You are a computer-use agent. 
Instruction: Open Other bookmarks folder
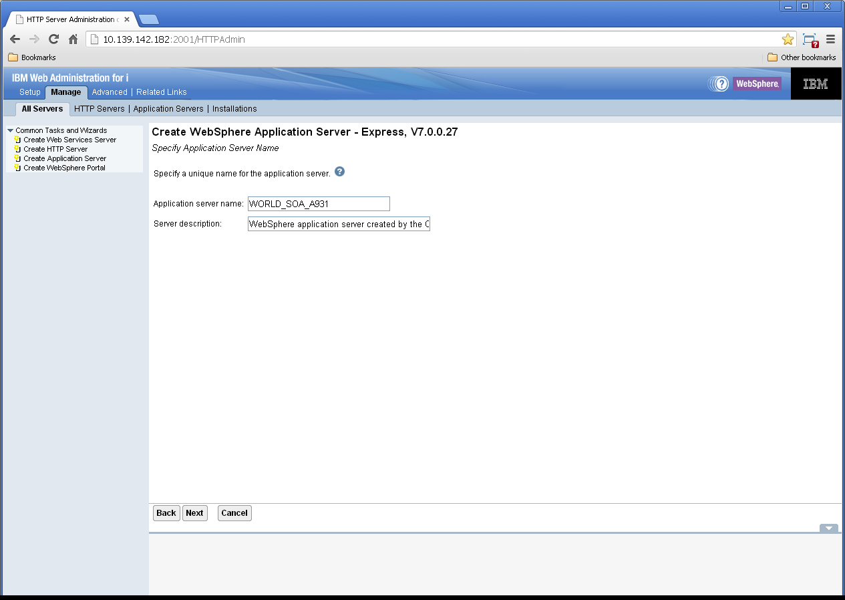802,57
